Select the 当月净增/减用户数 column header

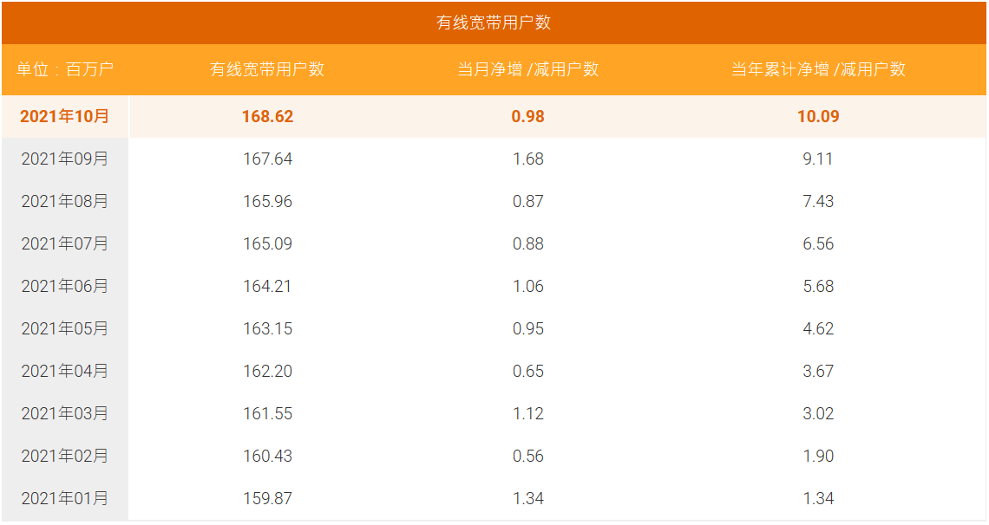527,69
